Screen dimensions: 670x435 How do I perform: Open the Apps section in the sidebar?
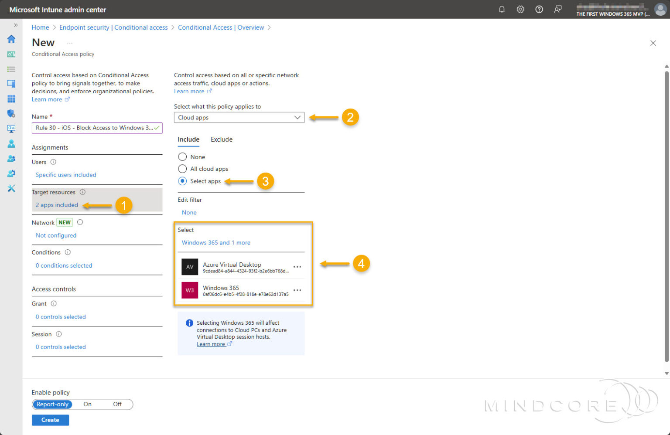pyautogui.click(x=11, y=99)
